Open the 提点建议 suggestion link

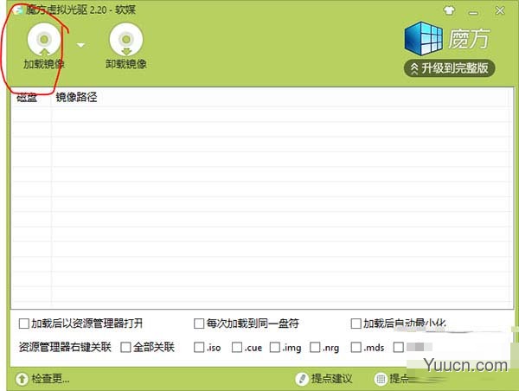coord(331,378)
